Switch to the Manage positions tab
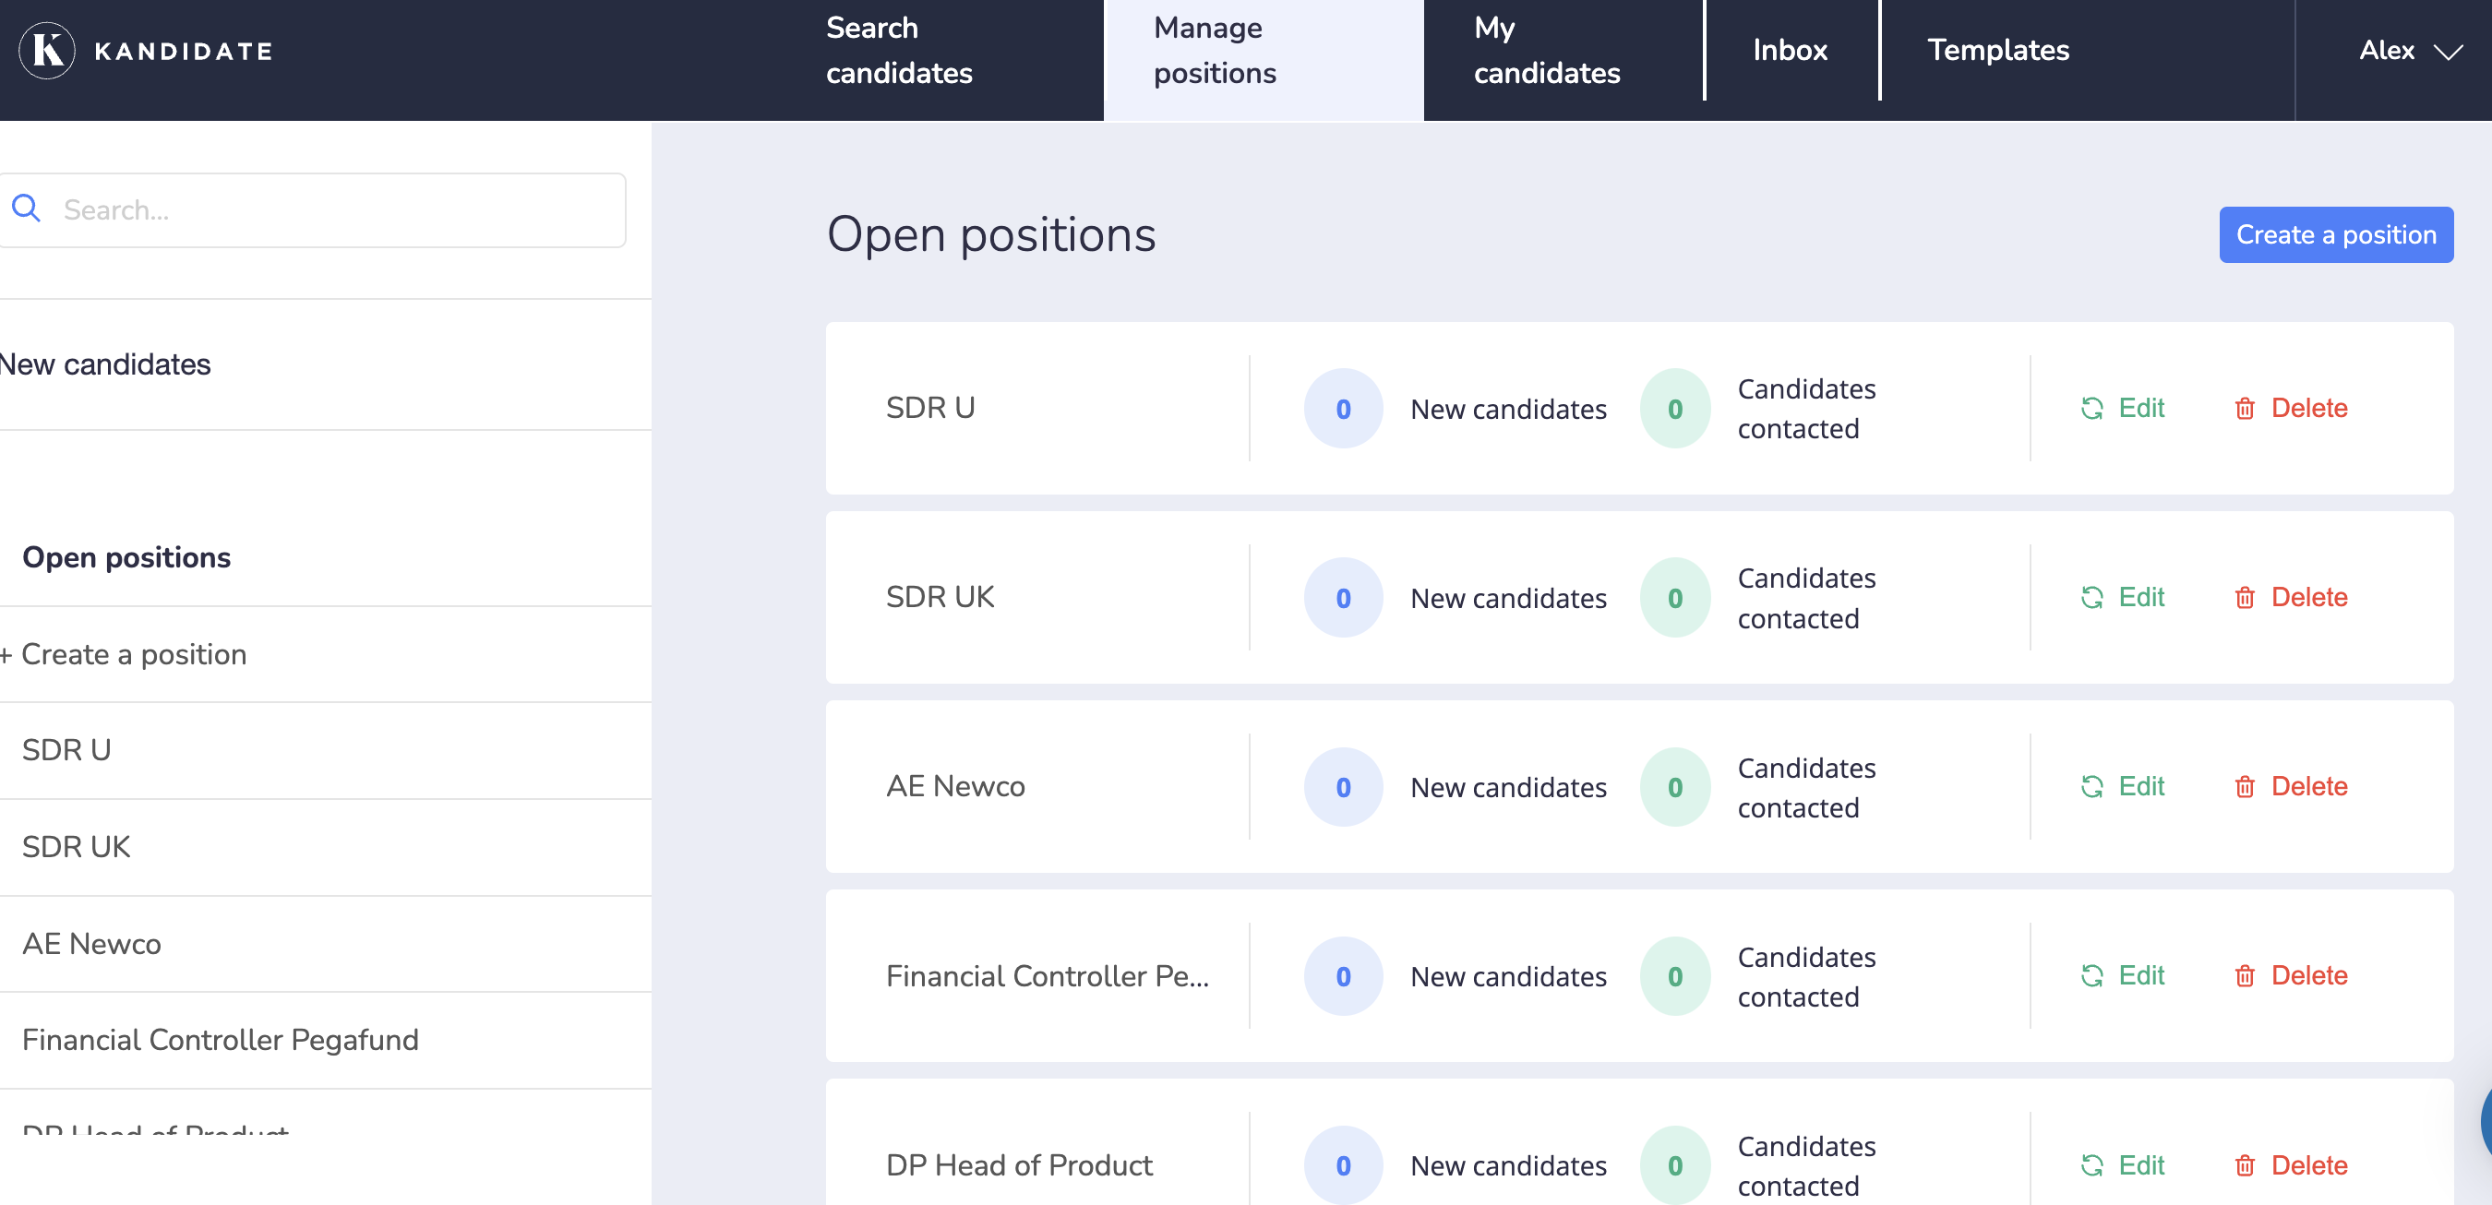2492x1205 pixels. pos(1214,51)
